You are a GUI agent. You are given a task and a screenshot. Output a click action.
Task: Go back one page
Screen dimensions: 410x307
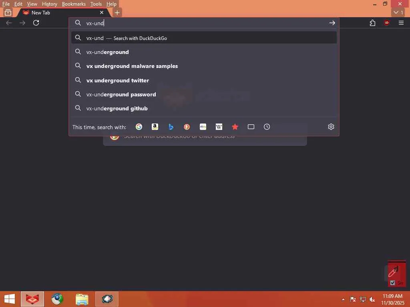9,23
